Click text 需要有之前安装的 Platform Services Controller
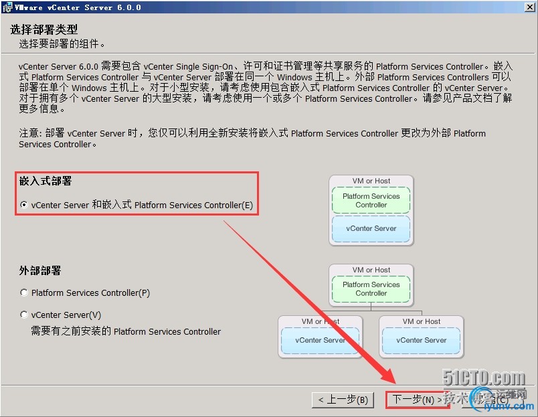The image size is (538, 417). pos(126,331)
